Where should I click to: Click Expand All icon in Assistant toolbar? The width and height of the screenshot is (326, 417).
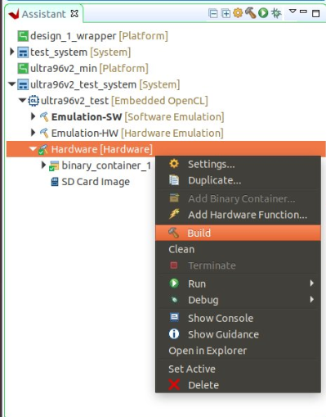pyautogui.click(x=226, y=13)
